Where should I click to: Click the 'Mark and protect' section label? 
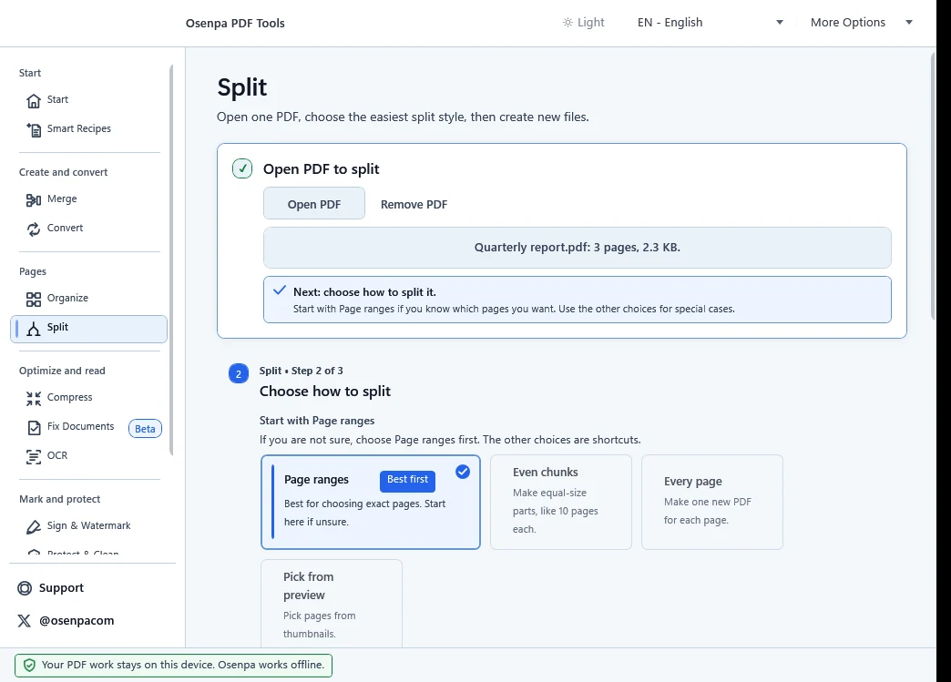pos(59,500)
